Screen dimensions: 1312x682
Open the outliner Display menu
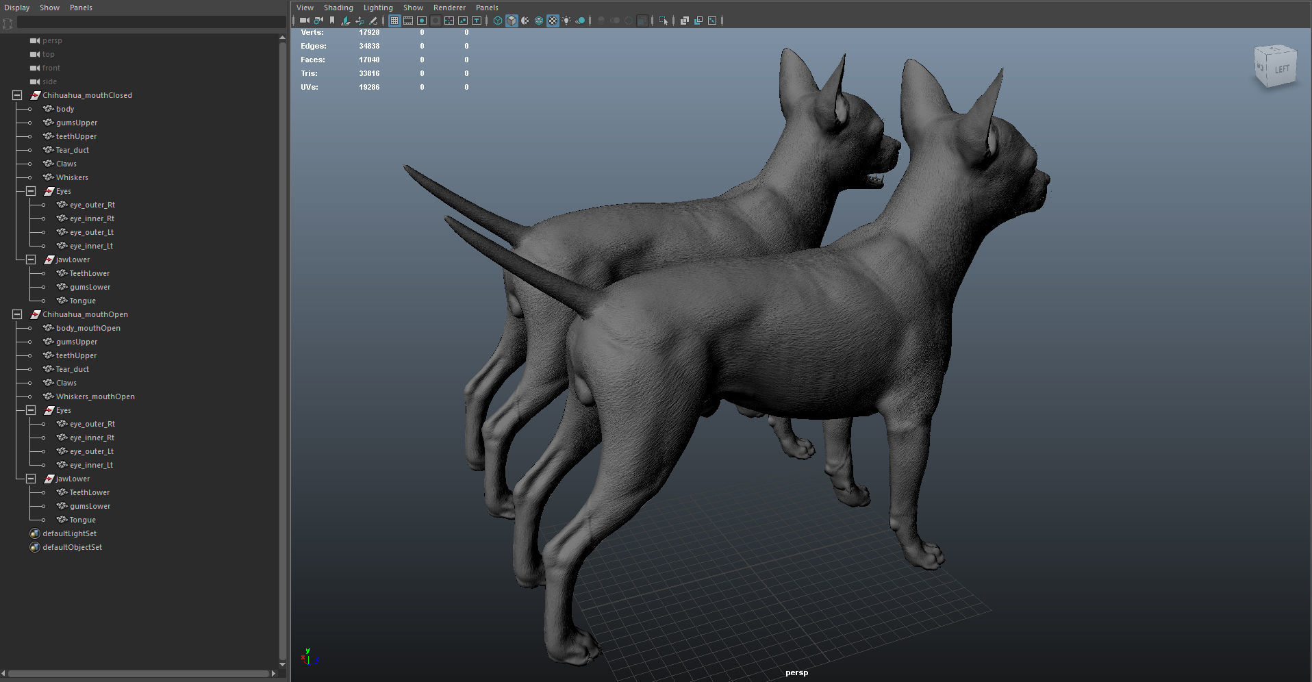coord(17,8)
